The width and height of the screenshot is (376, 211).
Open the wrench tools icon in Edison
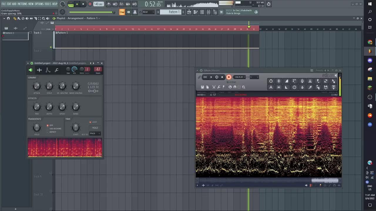[219, 87]
